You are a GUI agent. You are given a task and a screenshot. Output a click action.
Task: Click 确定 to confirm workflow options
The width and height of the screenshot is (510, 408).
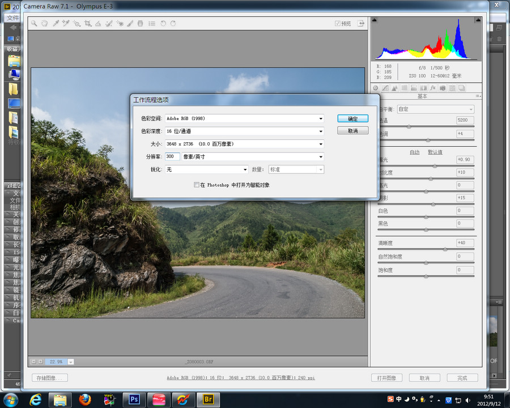click(x=352, y=118)
